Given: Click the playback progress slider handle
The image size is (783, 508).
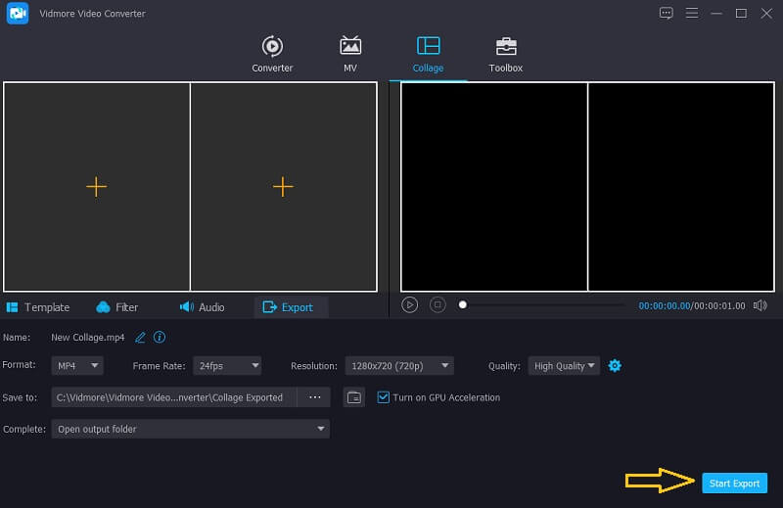Looking at the screenshot, I should coord(463,305).
